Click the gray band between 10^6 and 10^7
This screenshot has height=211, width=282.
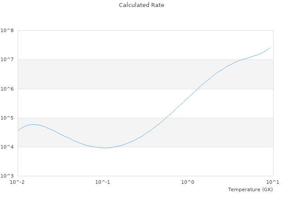88,74
